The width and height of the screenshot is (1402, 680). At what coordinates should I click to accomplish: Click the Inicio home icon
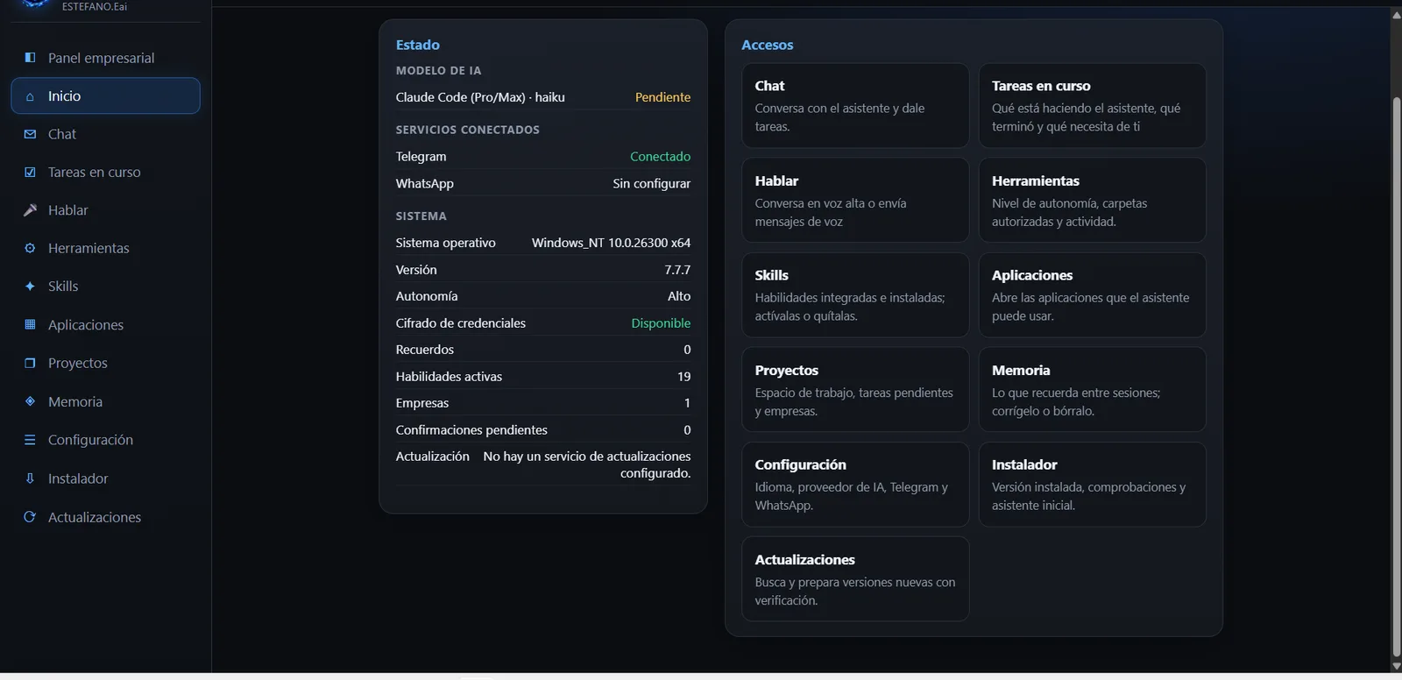pyautogui.click(x=30, y=96)
